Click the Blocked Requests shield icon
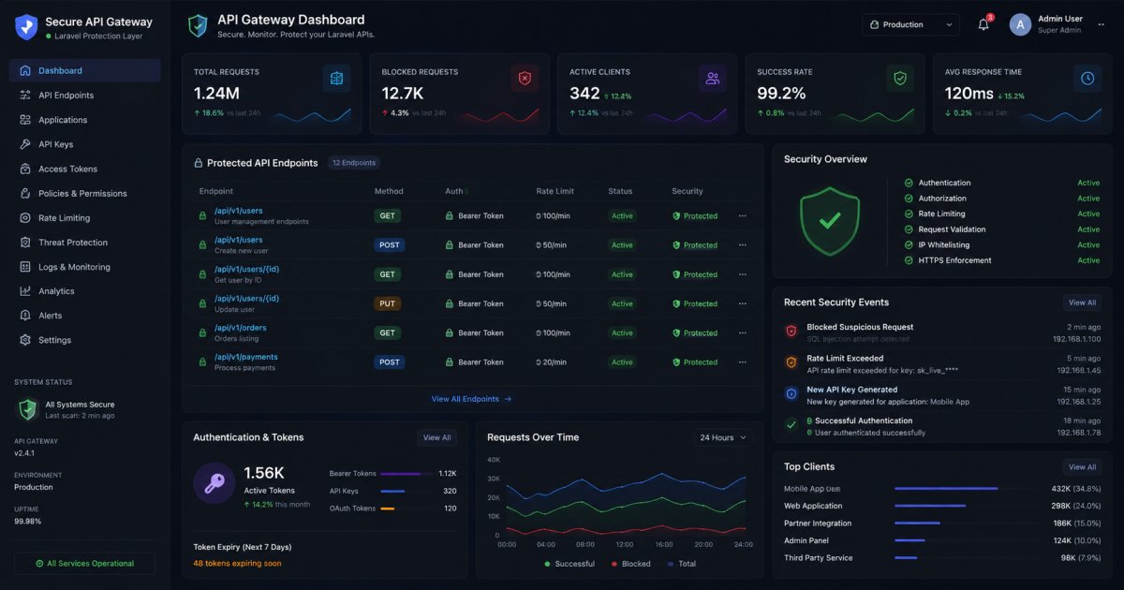This screenshot has height=590, width=1124. tap(525, 79)
